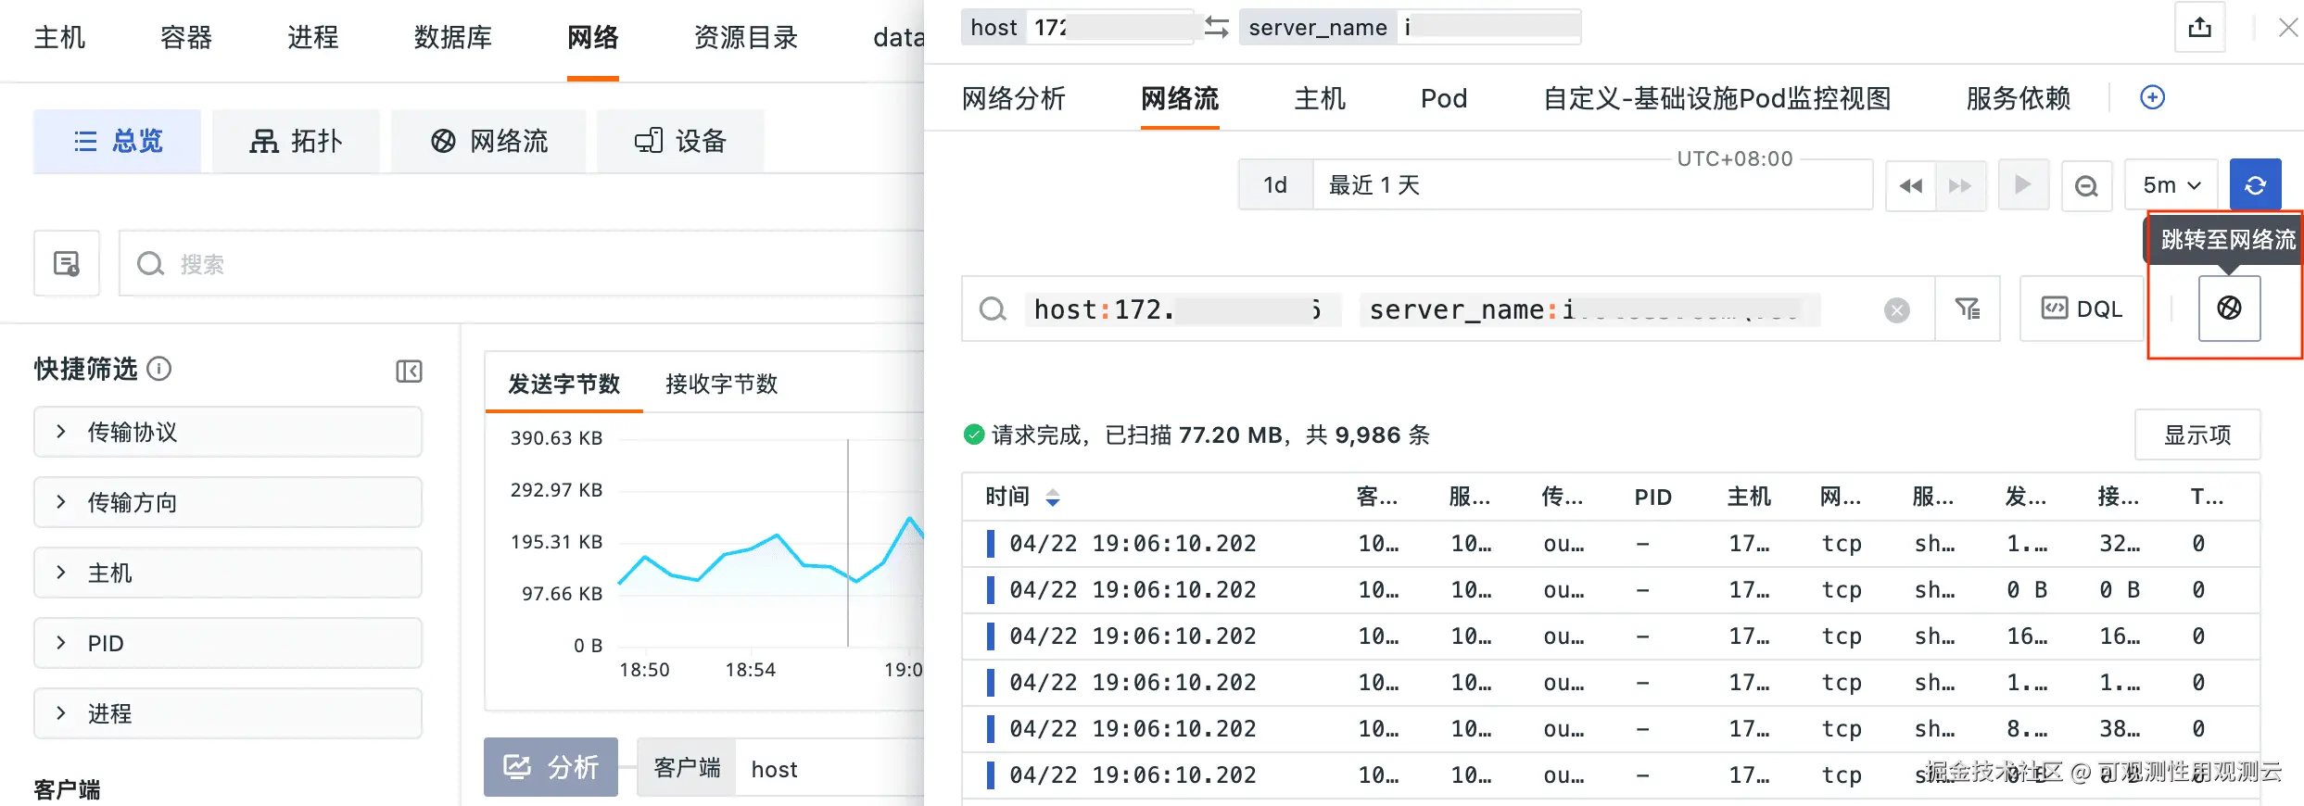Click the jump to network flow icon
The width and height of the screenshot is (2304, 806).
pos(2229,309)
